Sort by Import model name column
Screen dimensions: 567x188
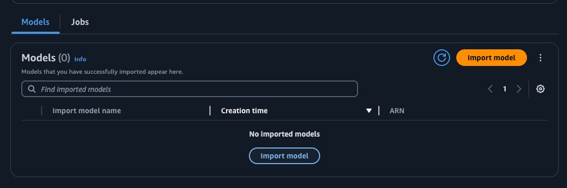[x=87, y=111]
